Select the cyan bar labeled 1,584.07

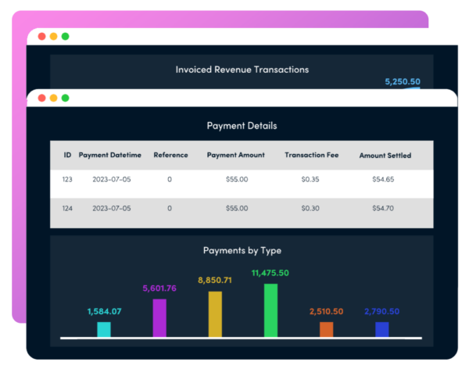click(103, 329)
